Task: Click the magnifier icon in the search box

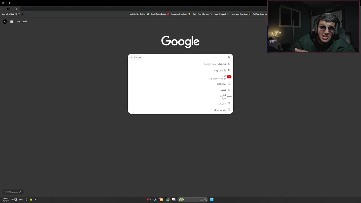Action: coord(229,58)
